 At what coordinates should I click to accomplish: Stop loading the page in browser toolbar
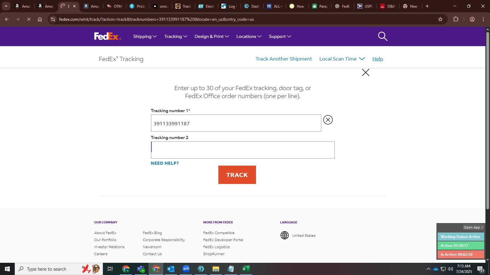coord(28,19)
